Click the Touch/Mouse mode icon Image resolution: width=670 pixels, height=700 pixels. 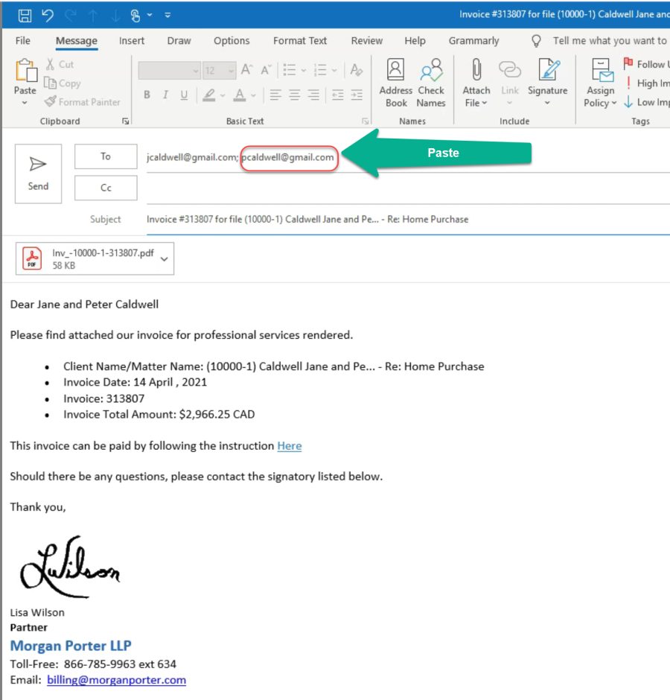click(x=135, y=16)
